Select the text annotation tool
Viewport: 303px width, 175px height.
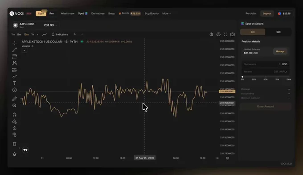coord(15,83)
